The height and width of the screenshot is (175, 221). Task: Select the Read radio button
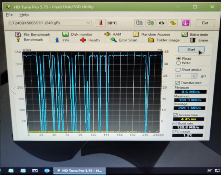[179, 58]
